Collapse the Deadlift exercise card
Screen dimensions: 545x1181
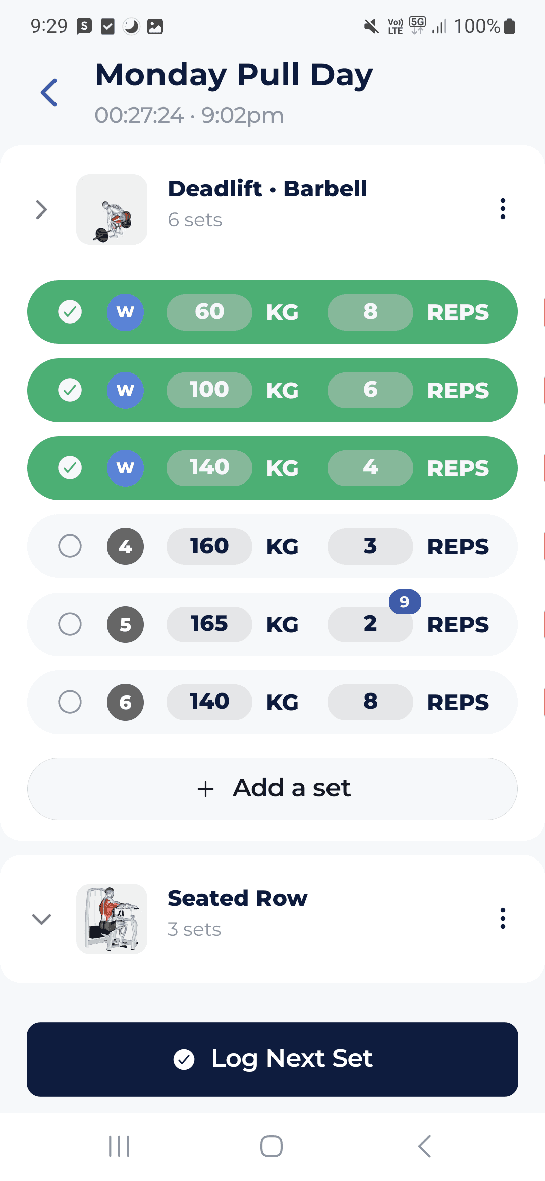pyautogui.click(x=41, y=209)
